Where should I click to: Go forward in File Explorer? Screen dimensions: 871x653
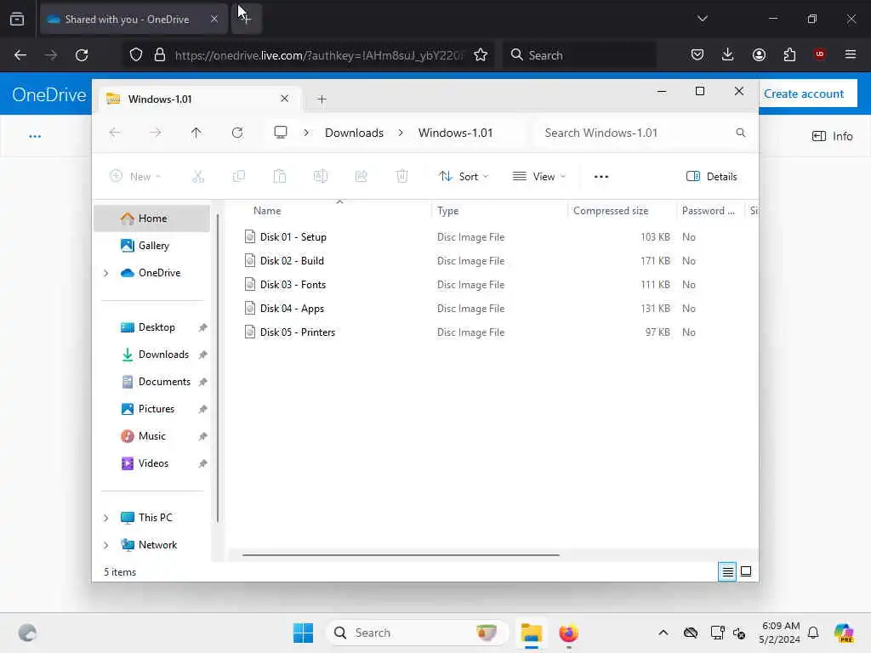(156, 133)
